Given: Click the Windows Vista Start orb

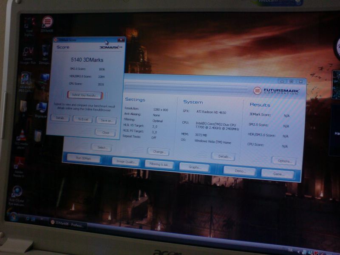Looking at the screenshot, I should pyautogui.click(x=14, y=216).
